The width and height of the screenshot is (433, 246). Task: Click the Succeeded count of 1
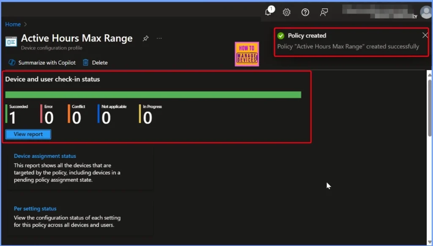point(12,118)
